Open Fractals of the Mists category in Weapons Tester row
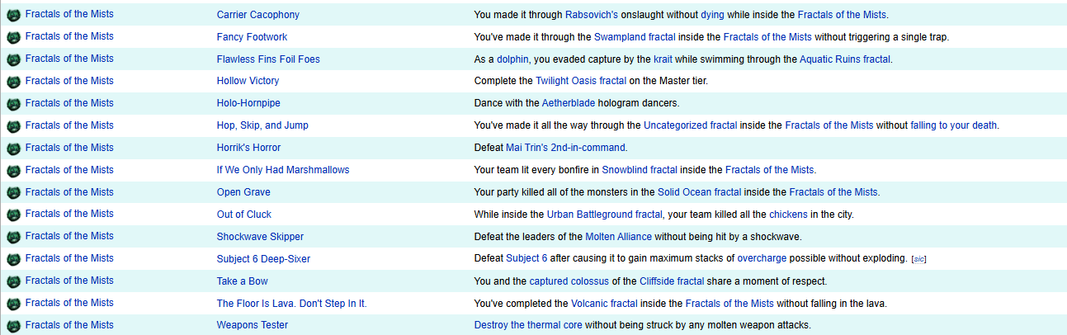Screen dimensions: 1067x335 [69, 324]
